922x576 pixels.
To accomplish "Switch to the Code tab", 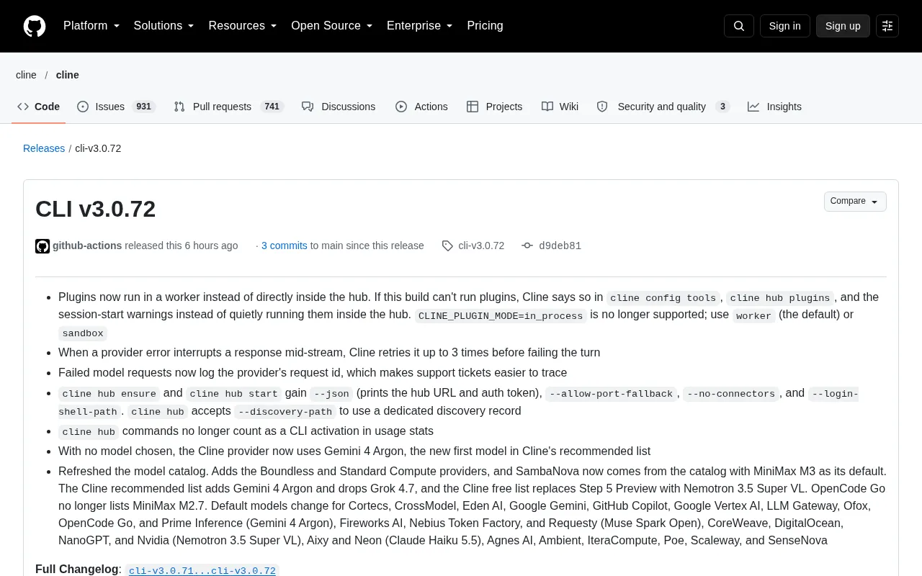I will [x=39, y=107].
